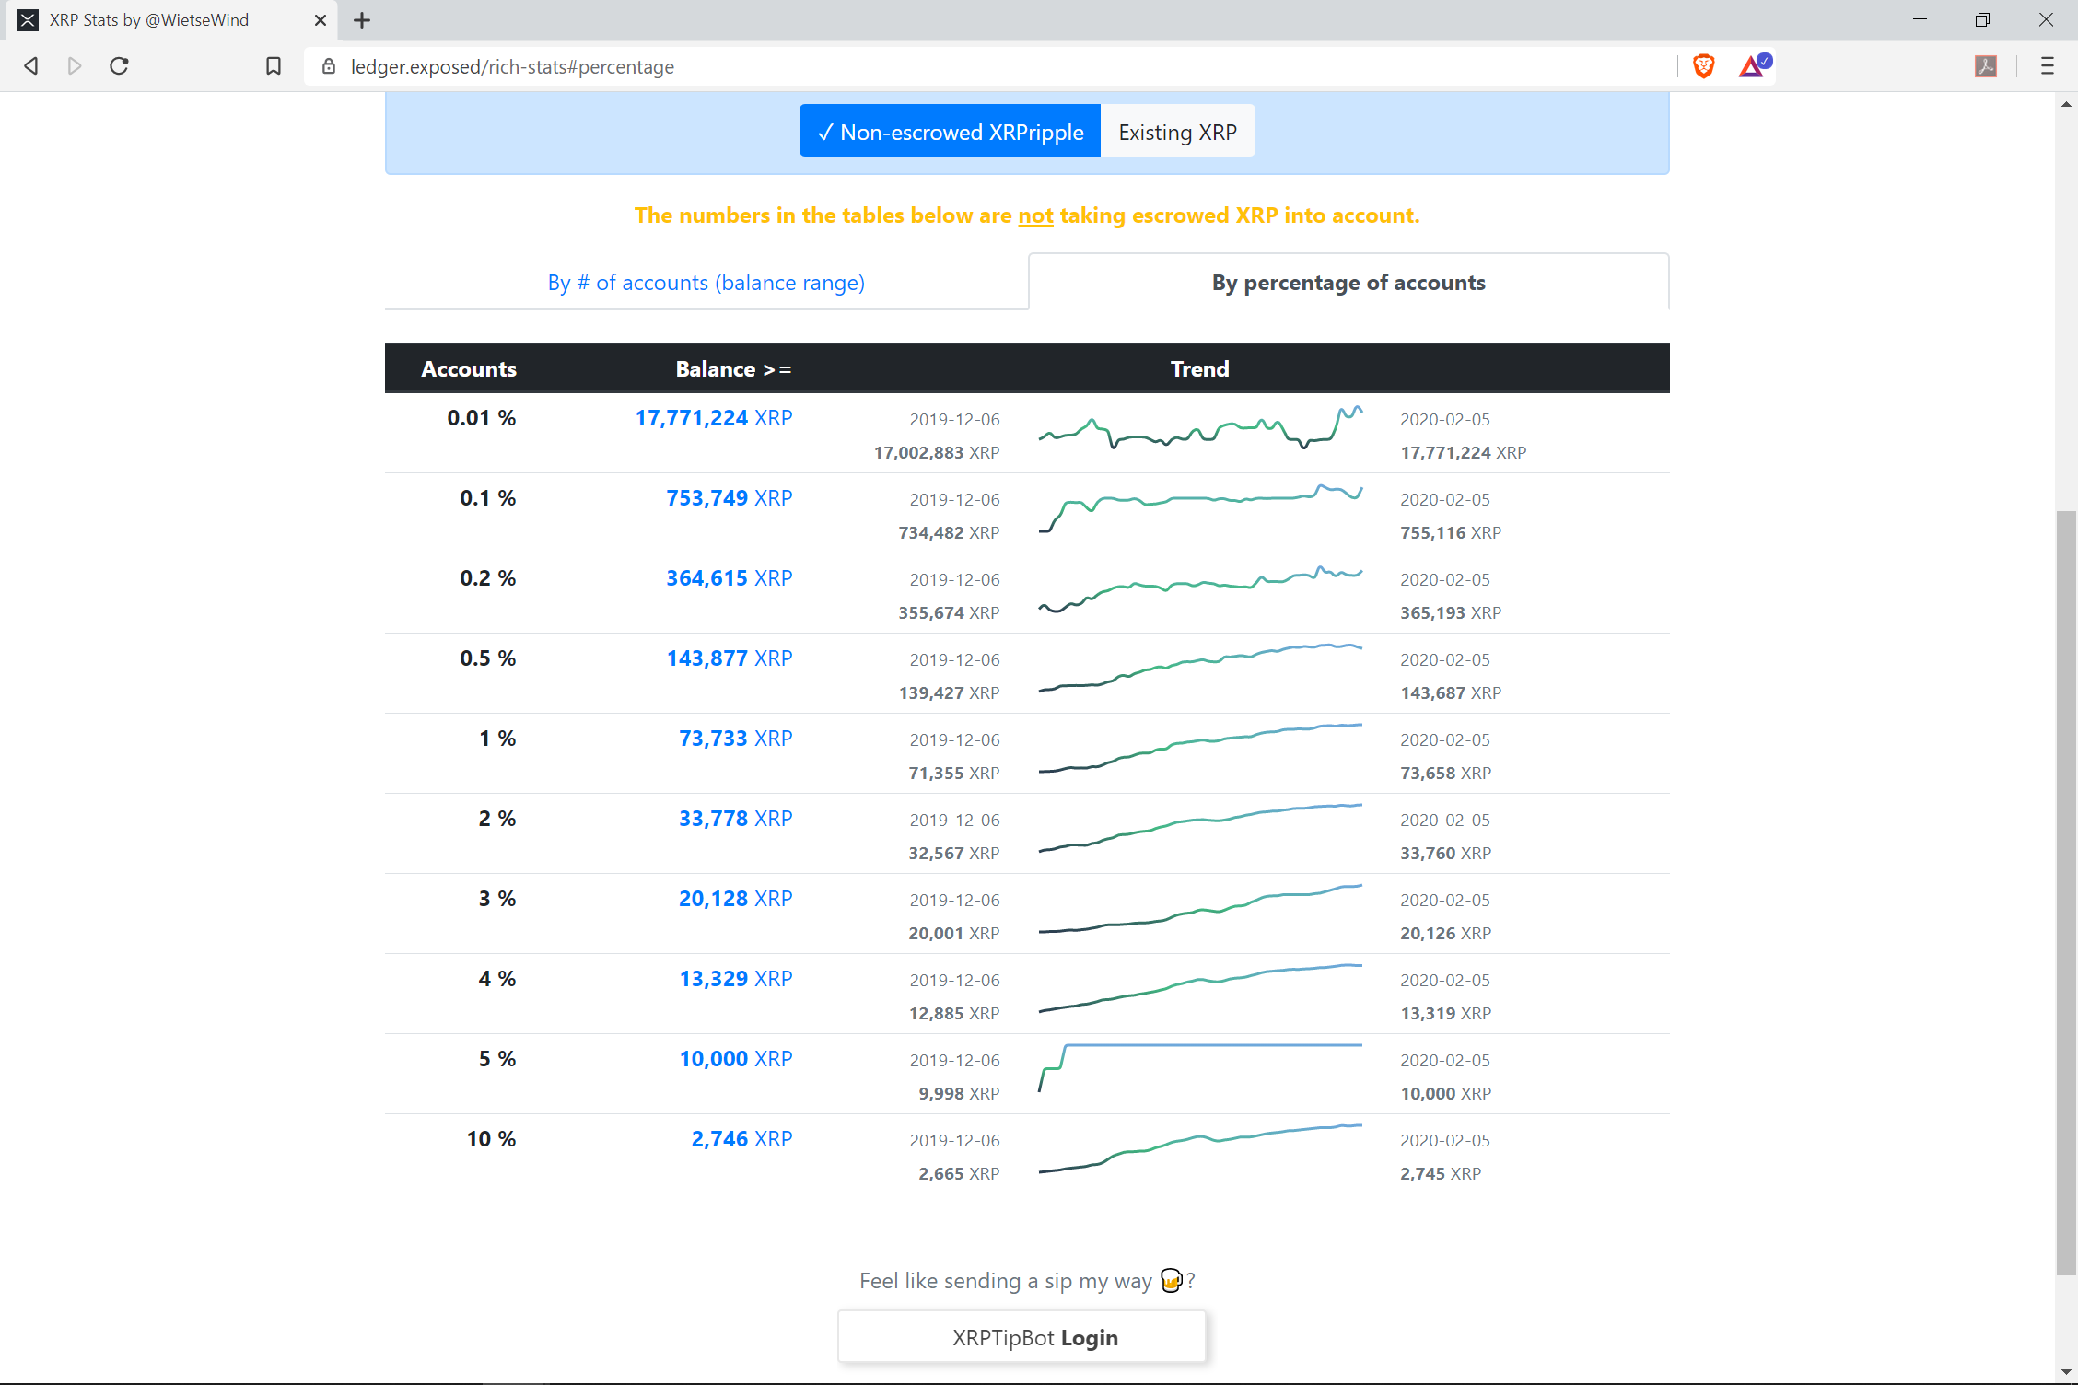Click the XRP favicon on the tab

pos(28,19)
